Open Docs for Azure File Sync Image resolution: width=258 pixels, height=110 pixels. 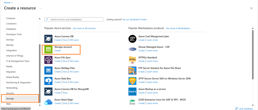(x=65, y=61)
